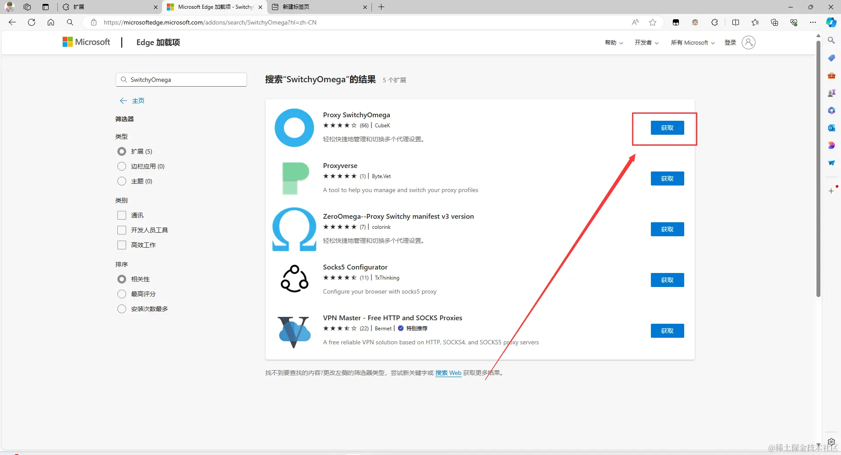This screenshot has width=841, height=455.
Task: Click the address bar search icon
Action: click(x=70, y=22)
